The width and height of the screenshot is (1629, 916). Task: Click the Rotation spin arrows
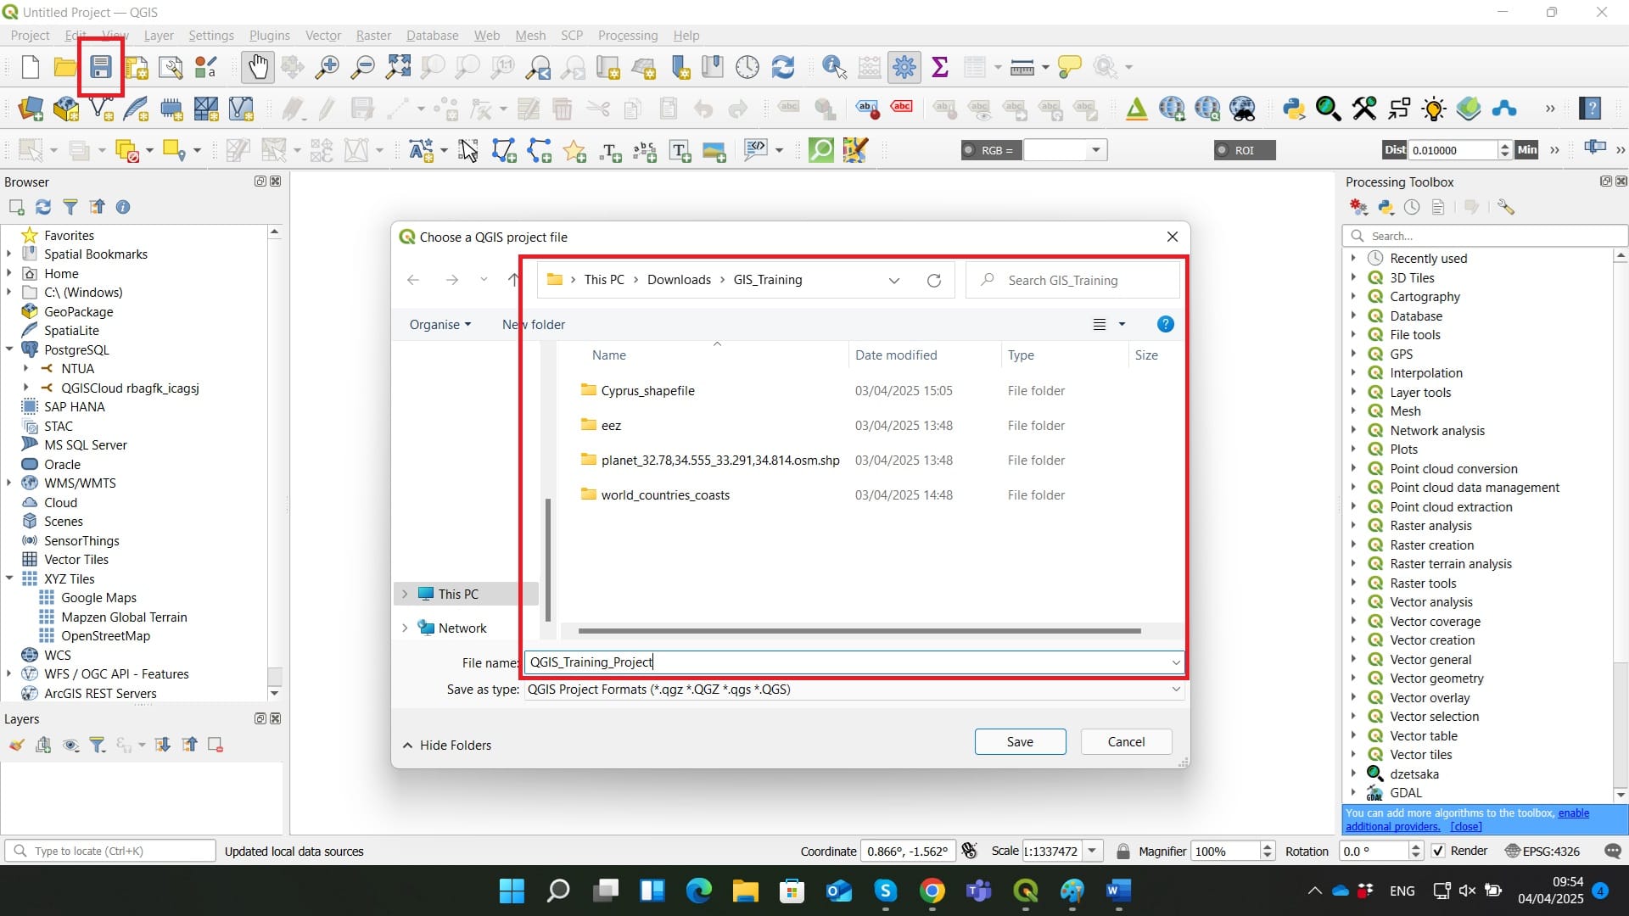click(x=1415, y=851)
